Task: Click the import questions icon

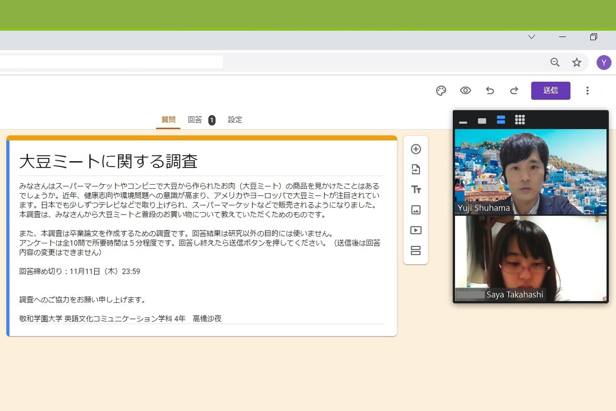Action: [x=416, y=169]
